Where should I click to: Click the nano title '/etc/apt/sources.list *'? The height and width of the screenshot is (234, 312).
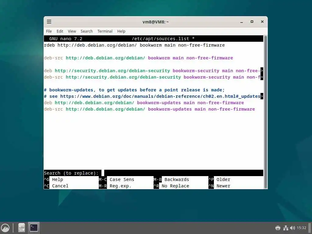pos(163,39)
